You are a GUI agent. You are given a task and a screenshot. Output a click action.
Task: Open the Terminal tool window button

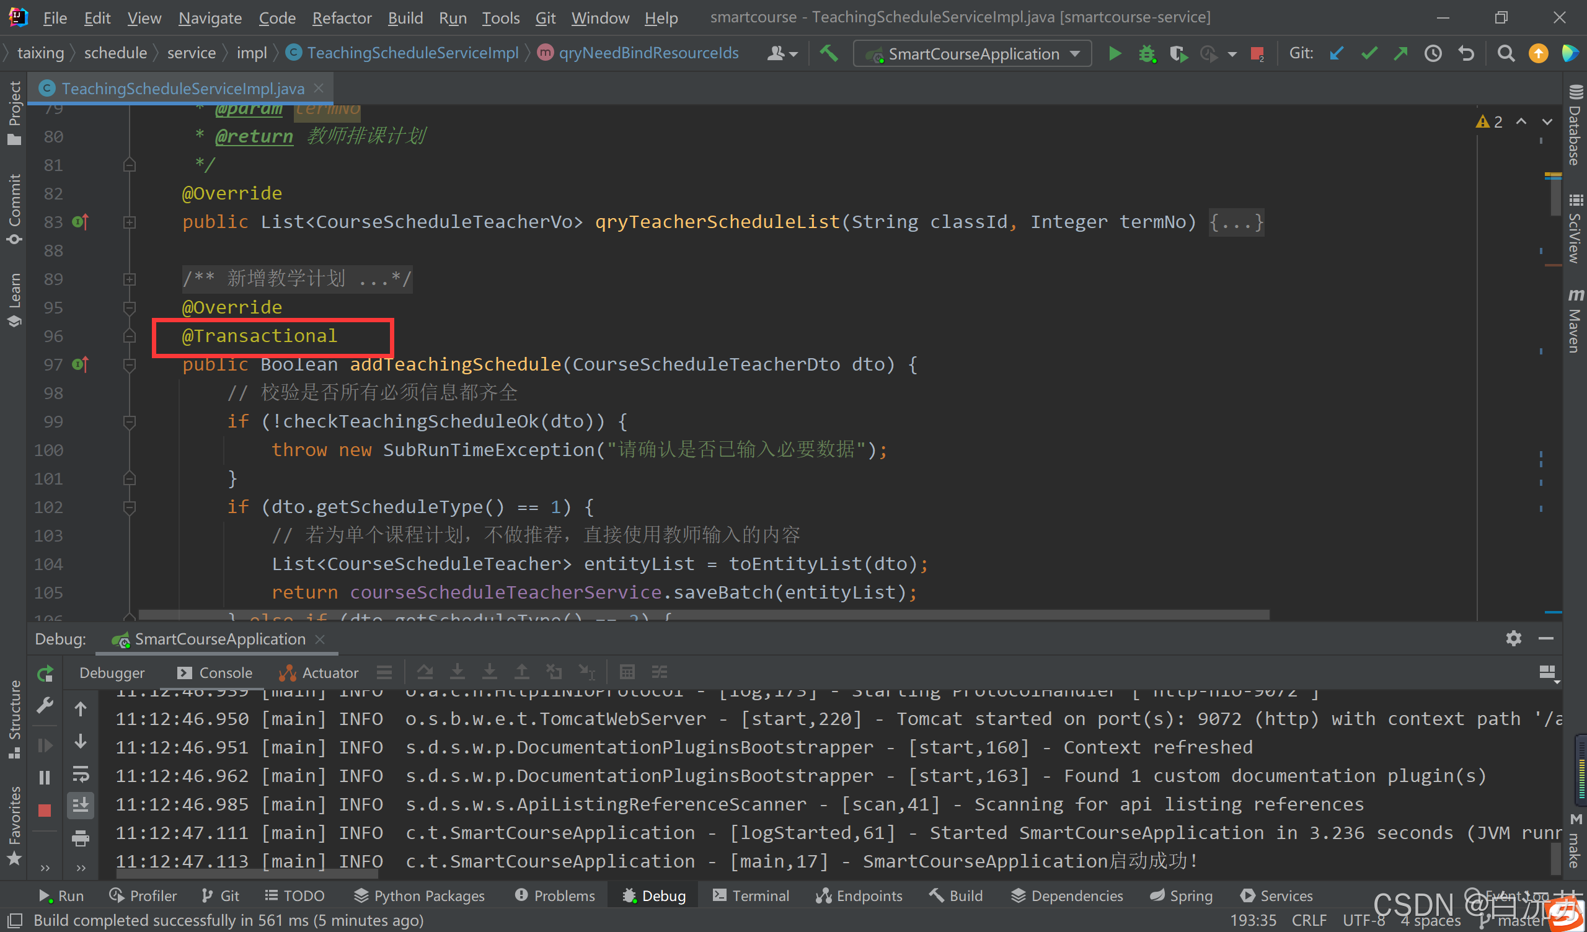[x=751, y=895]
